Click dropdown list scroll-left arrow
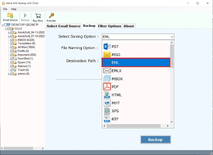The height and width of the screenshot is (155, 213). tap(104, 126)
